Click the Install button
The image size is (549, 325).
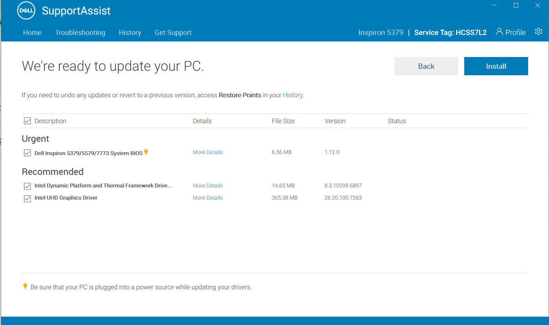pyautogui.click(x=496, y=66)
